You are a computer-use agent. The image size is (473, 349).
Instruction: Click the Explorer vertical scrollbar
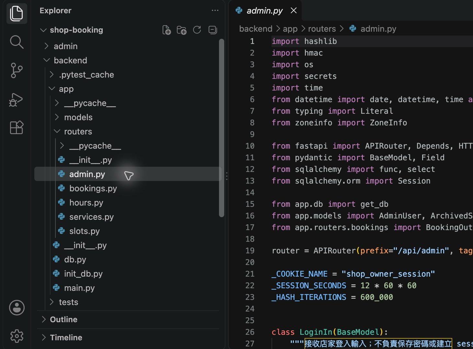222,128
